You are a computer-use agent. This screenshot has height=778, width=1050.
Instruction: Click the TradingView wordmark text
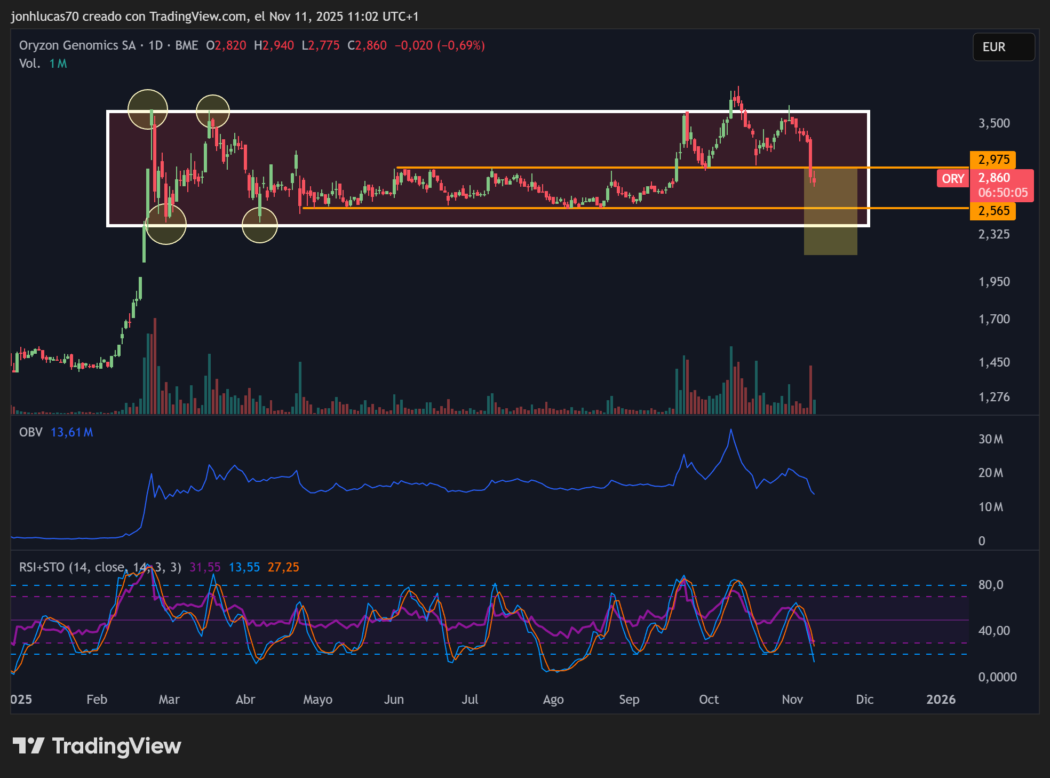pos(117,746)
